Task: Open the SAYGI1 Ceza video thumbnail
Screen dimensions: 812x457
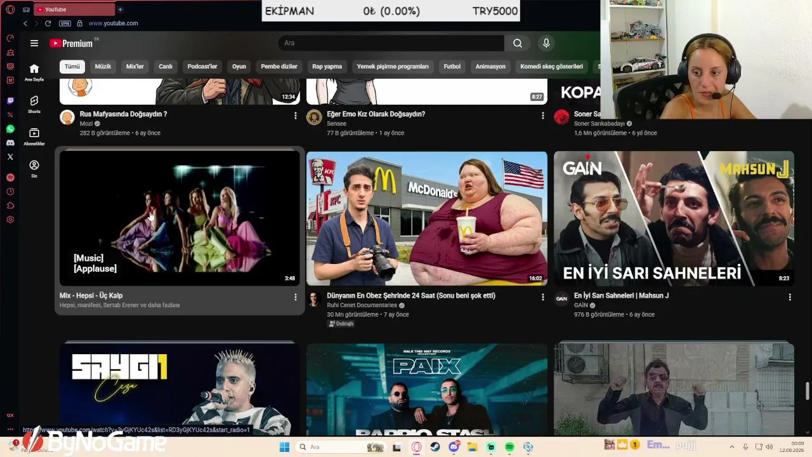Action: 180,390
